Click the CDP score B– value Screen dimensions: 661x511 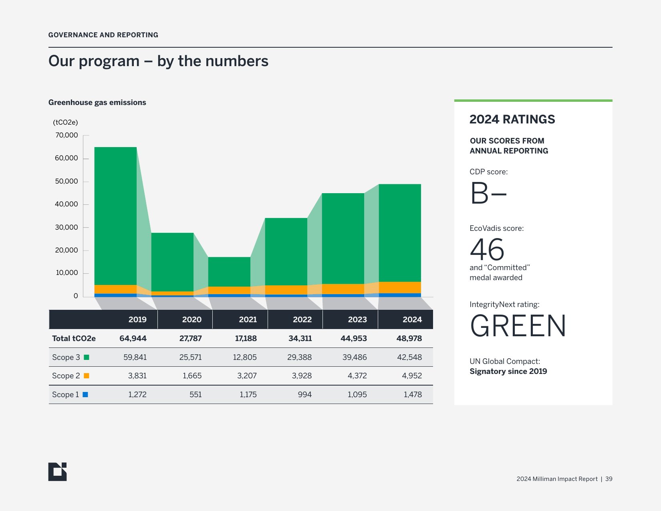point(488,193)
